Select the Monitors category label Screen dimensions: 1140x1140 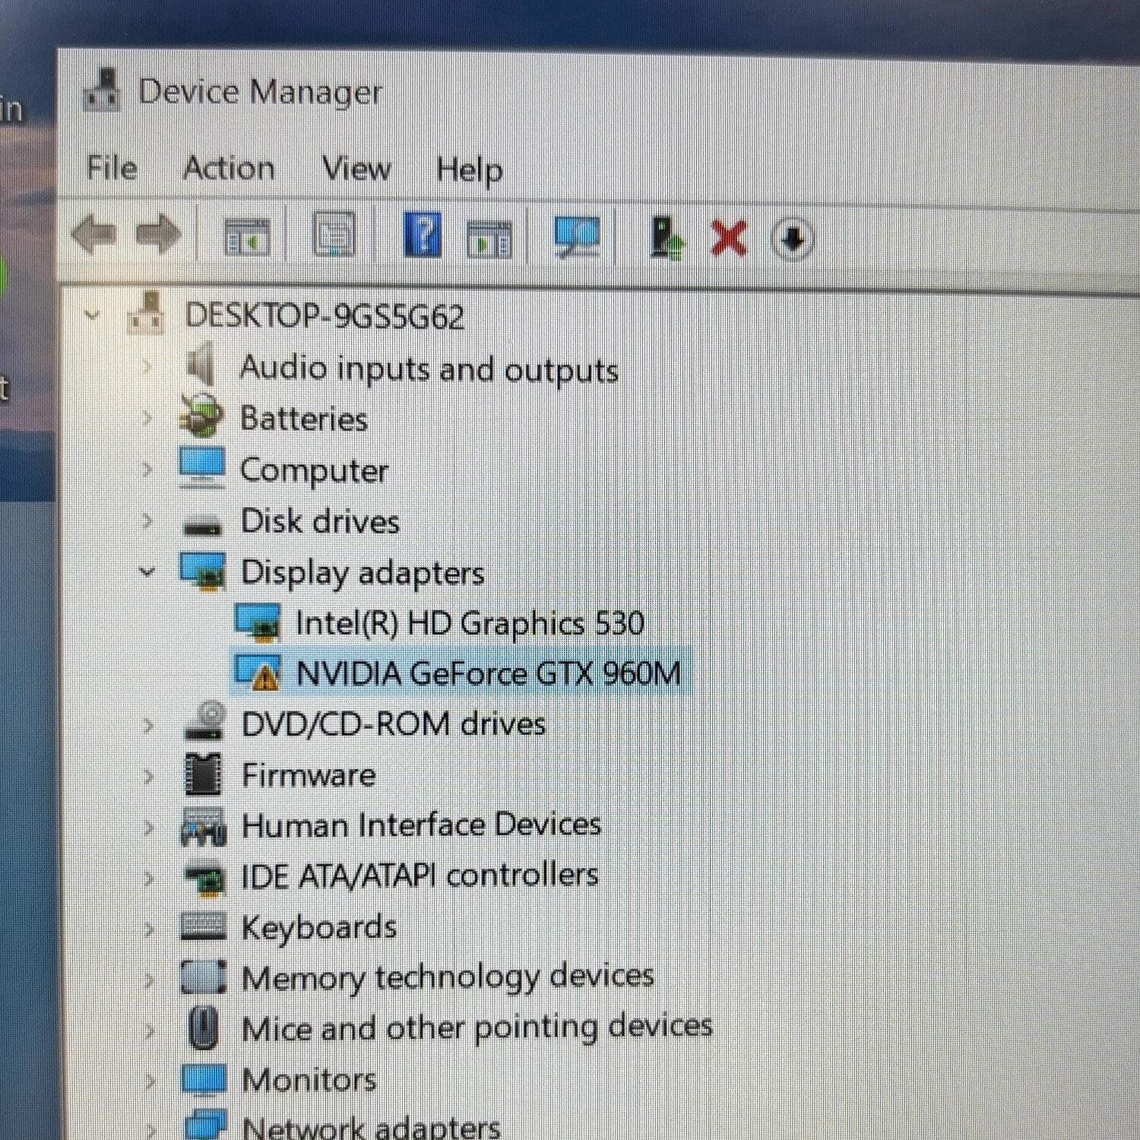coord(309,1079)
